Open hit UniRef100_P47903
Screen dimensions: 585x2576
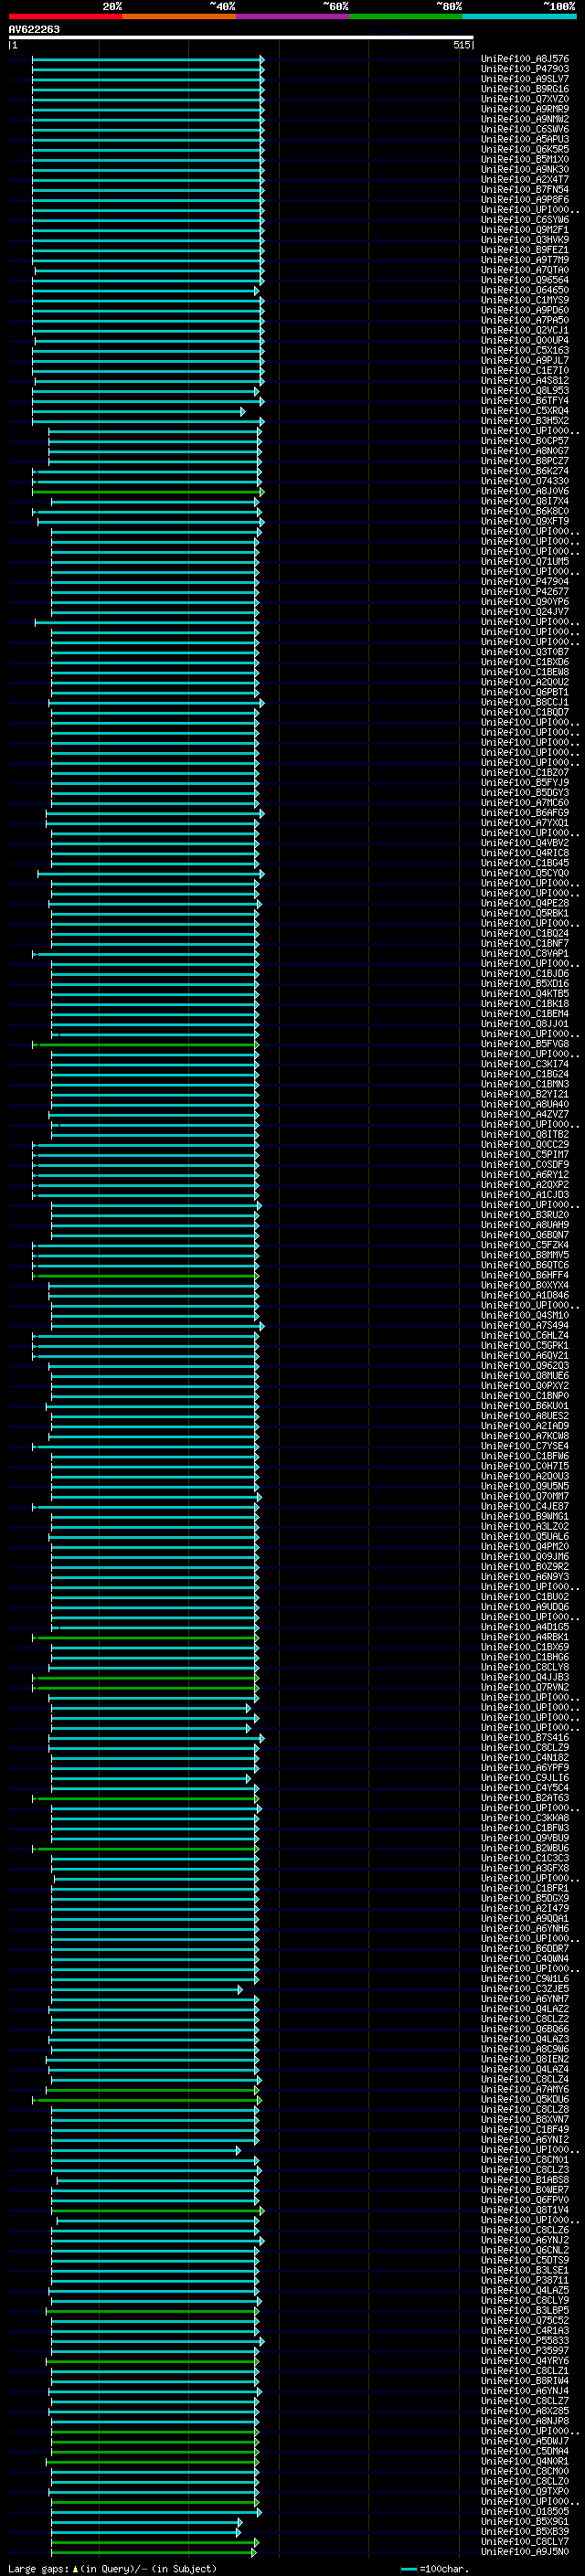(x=525, y=69)
